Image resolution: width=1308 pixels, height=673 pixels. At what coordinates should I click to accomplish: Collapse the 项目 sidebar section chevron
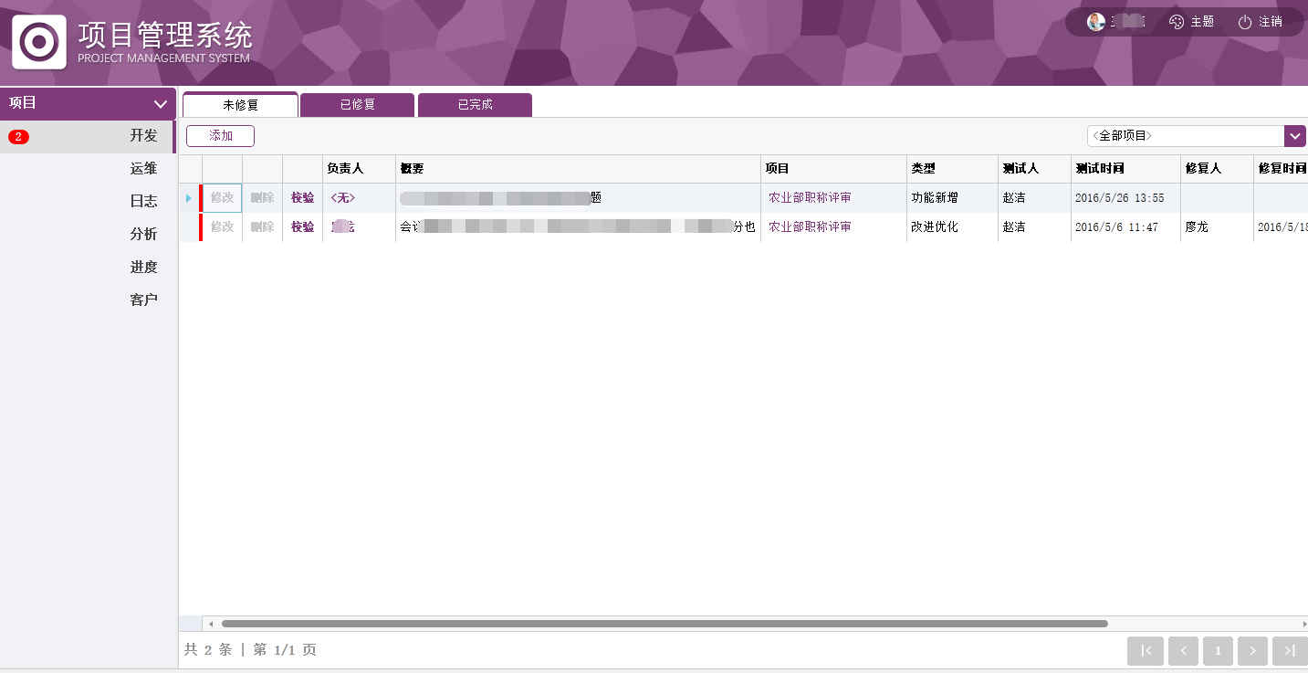[x=161, y=104]
